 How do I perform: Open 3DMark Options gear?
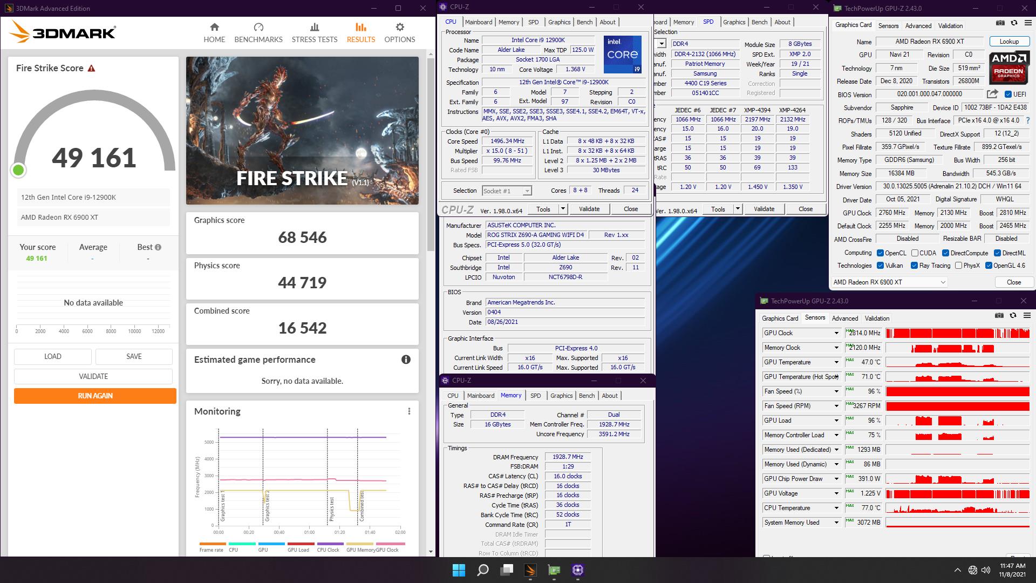[x=400, y=33]
